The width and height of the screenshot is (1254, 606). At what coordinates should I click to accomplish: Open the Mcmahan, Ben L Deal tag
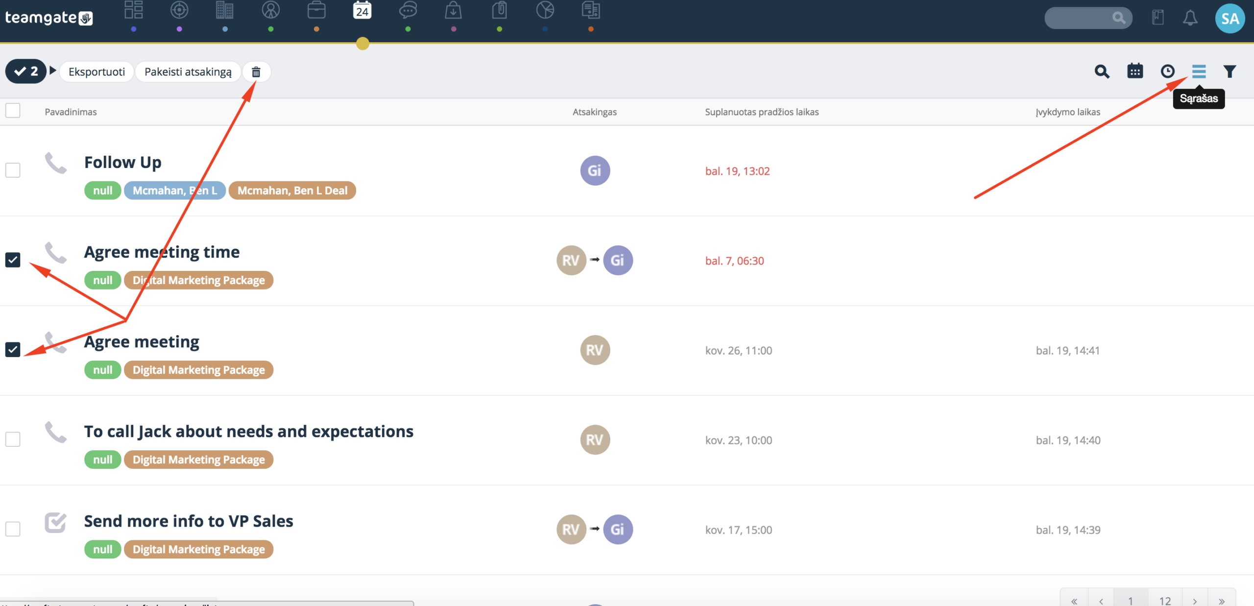pos(292,191)
